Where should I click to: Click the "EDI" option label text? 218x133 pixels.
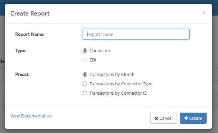93,60
